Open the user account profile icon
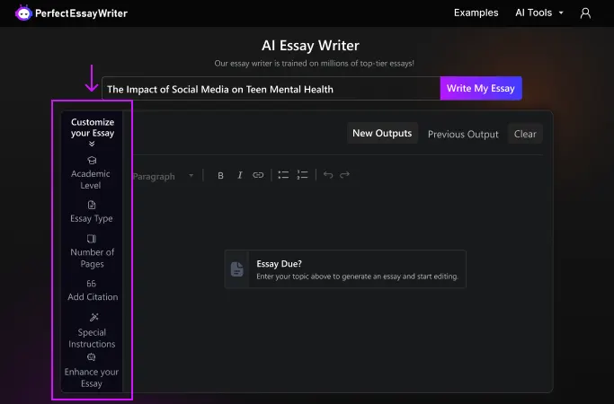 [585, 13]
